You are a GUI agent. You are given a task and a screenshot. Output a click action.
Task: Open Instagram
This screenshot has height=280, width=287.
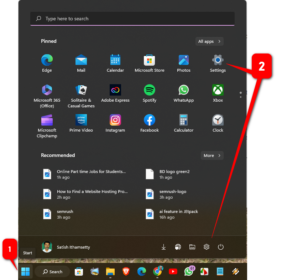(115, 123)
